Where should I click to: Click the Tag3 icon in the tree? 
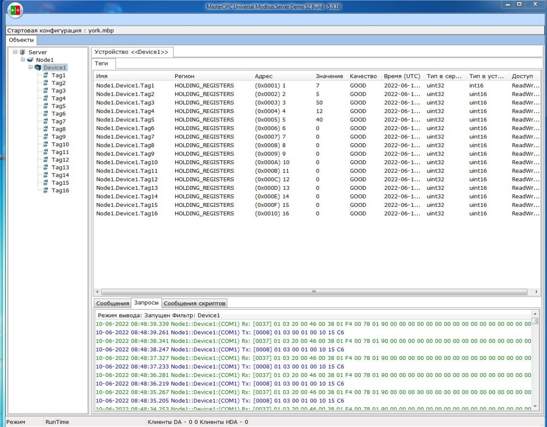[46, 91]
